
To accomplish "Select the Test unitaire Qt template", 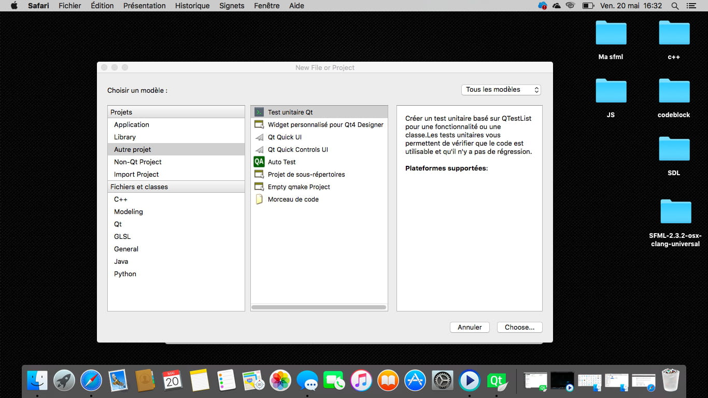I will (x=319, y=112).
